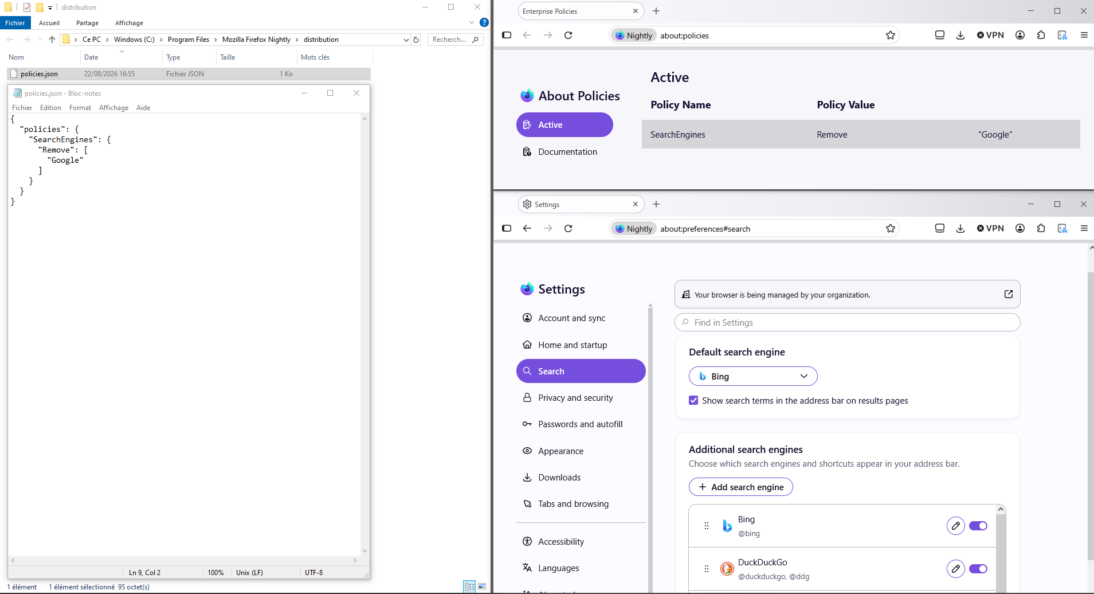This screenshot has height=594, width=1094.
Task: Toggle the sidebar icon in the about:policies window
Action: click(507, 35)
